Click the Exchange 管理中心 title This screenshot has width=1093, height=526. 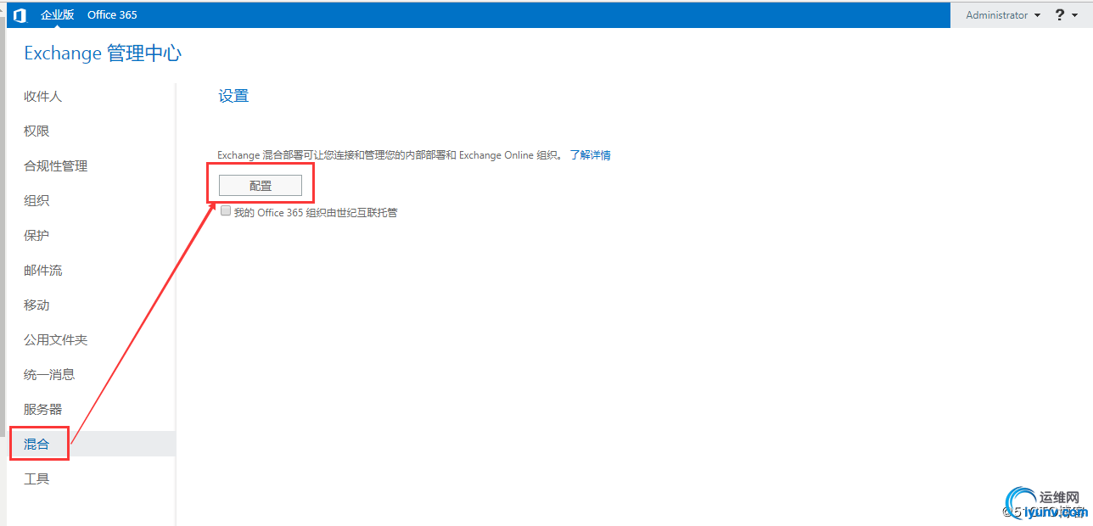click(103, 53)
